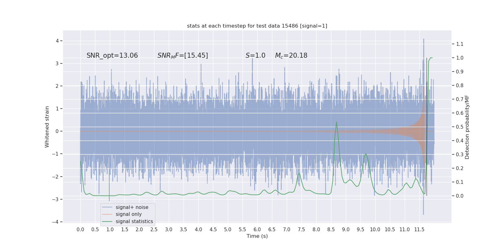This screenshot has width=502, height=251.
Task: Click the 'Whitened strain' y-axis label
Action: coord(47,127)
